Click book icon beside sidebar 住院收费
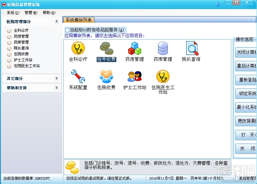Image resolution: width=257 pixels, height=184 pixels. [9, 54]
